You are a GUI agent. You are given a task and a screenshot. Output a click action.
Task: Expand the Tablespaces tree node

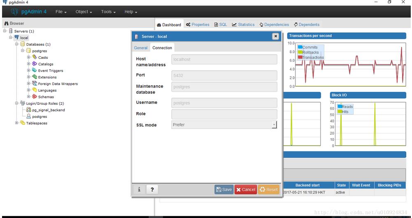pos(17,123)
